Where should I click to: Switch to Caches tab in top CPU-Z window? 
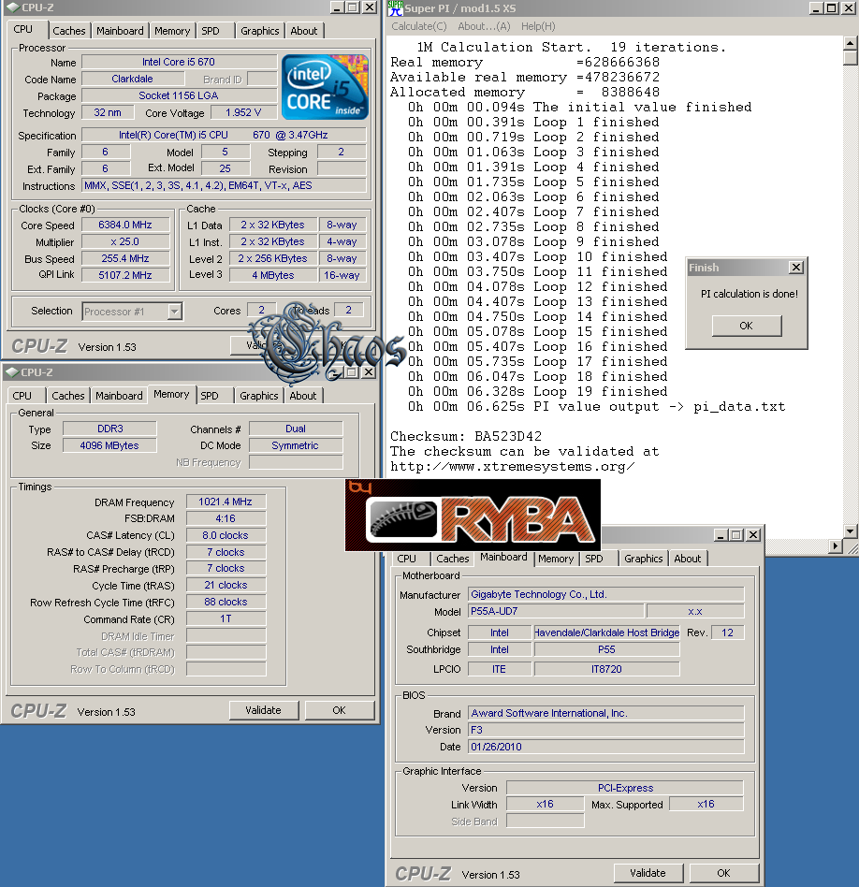[69, 31]
